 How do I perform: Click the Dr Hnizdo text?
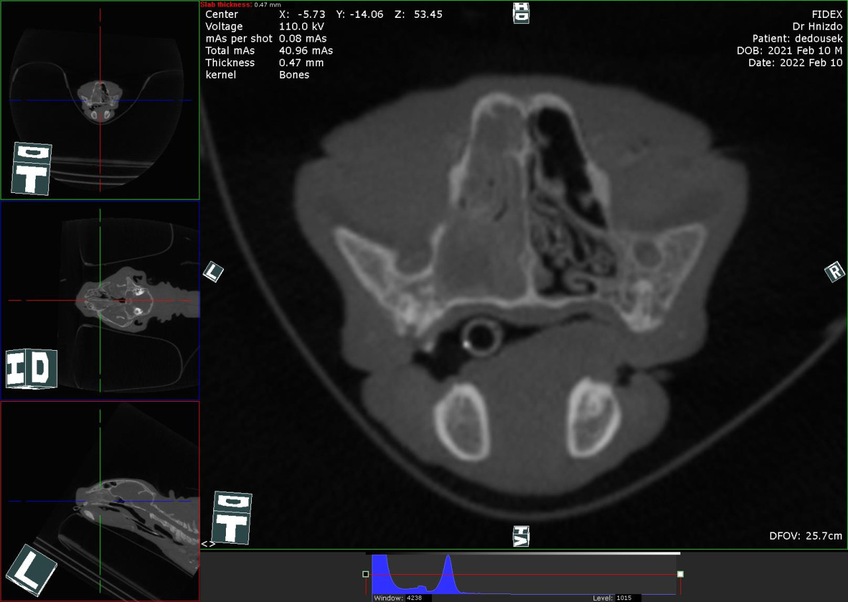818,27
